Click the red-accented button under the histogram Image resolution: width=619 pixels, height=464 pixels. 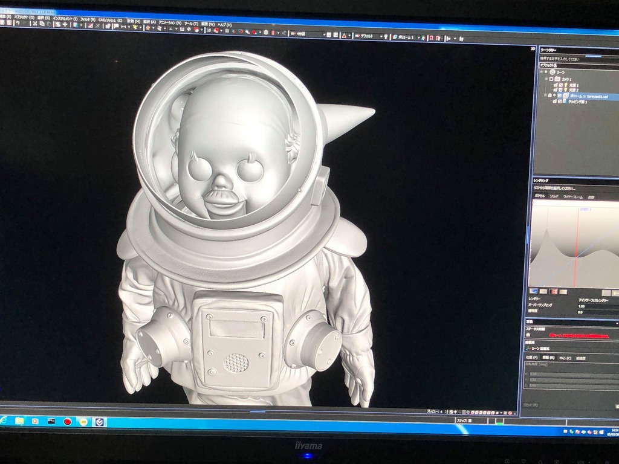tap(554, 291)
